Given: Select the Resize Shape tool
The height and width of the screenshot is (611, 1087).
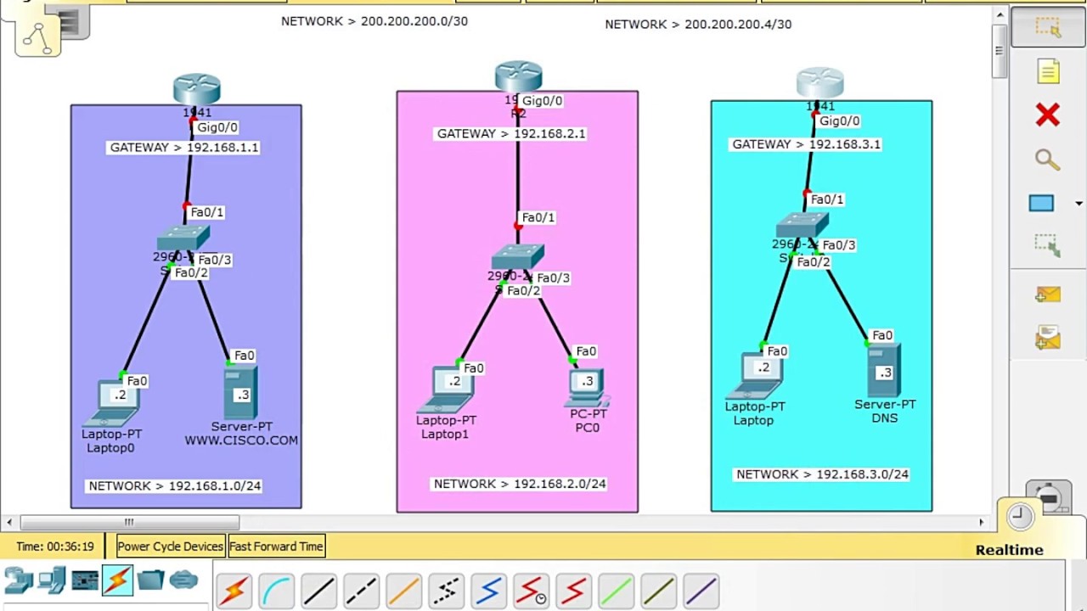Looking at the screenshot, I should (x=1048, y=246).
